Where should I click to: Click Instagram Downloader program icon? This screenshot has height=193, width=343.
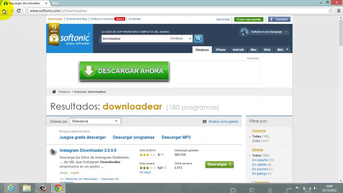(53, 152)
